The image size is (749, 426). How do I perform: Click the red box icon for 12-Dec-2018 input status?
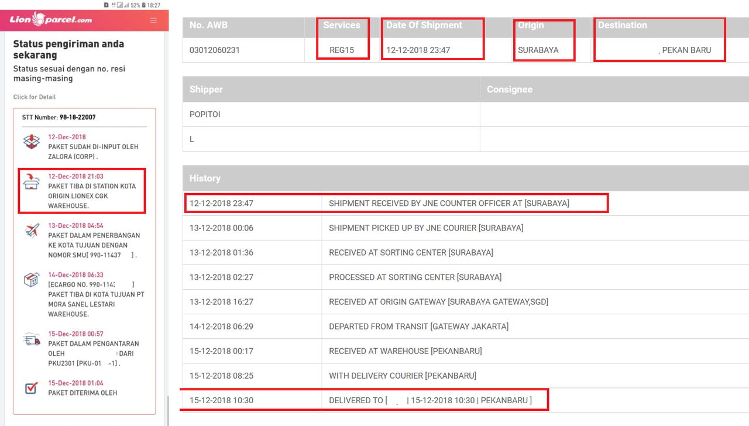pos(31,141)
